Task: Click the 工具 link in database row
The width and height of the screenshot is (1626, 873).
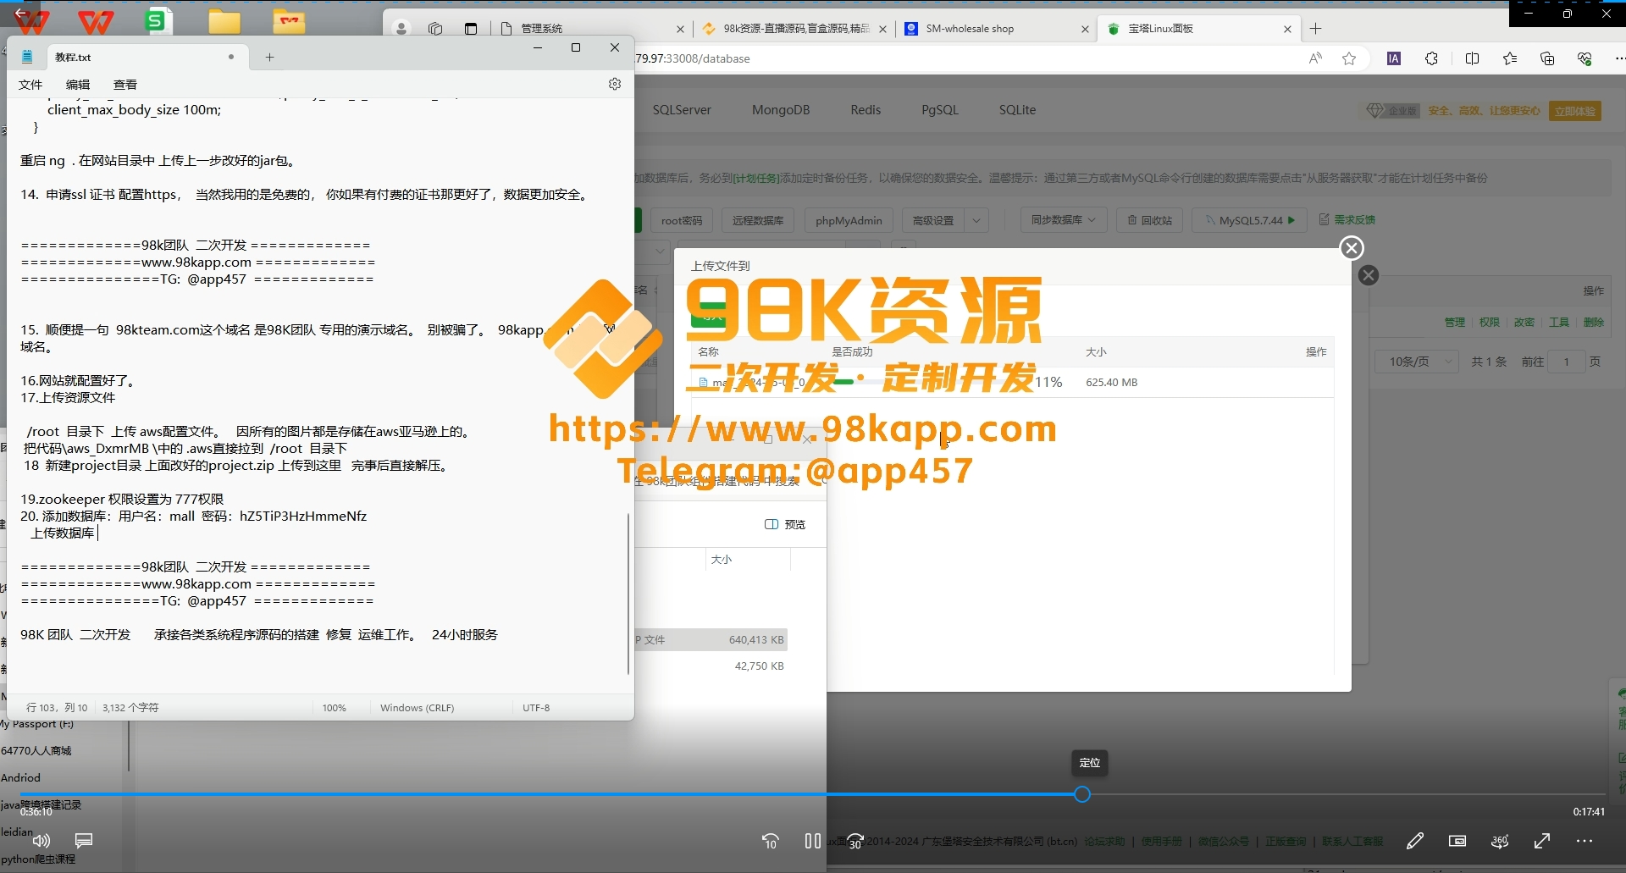Action: (x=1559, y=323)
